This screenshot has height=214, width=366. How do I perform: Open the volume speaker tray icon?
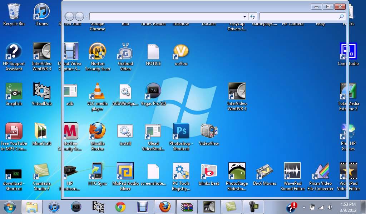[x=330, y=207]
